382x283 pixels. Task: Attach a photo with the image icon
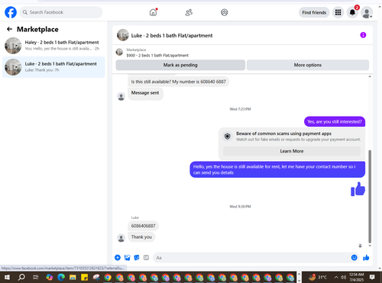[127, 258]
